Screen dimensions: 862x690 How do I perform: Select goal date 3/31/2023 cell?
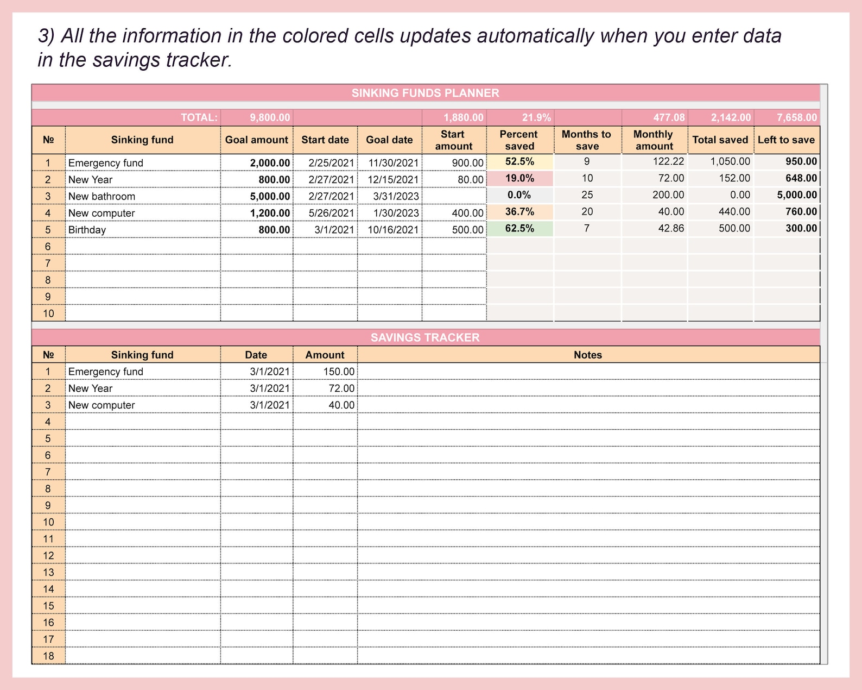tap(390, 196)
